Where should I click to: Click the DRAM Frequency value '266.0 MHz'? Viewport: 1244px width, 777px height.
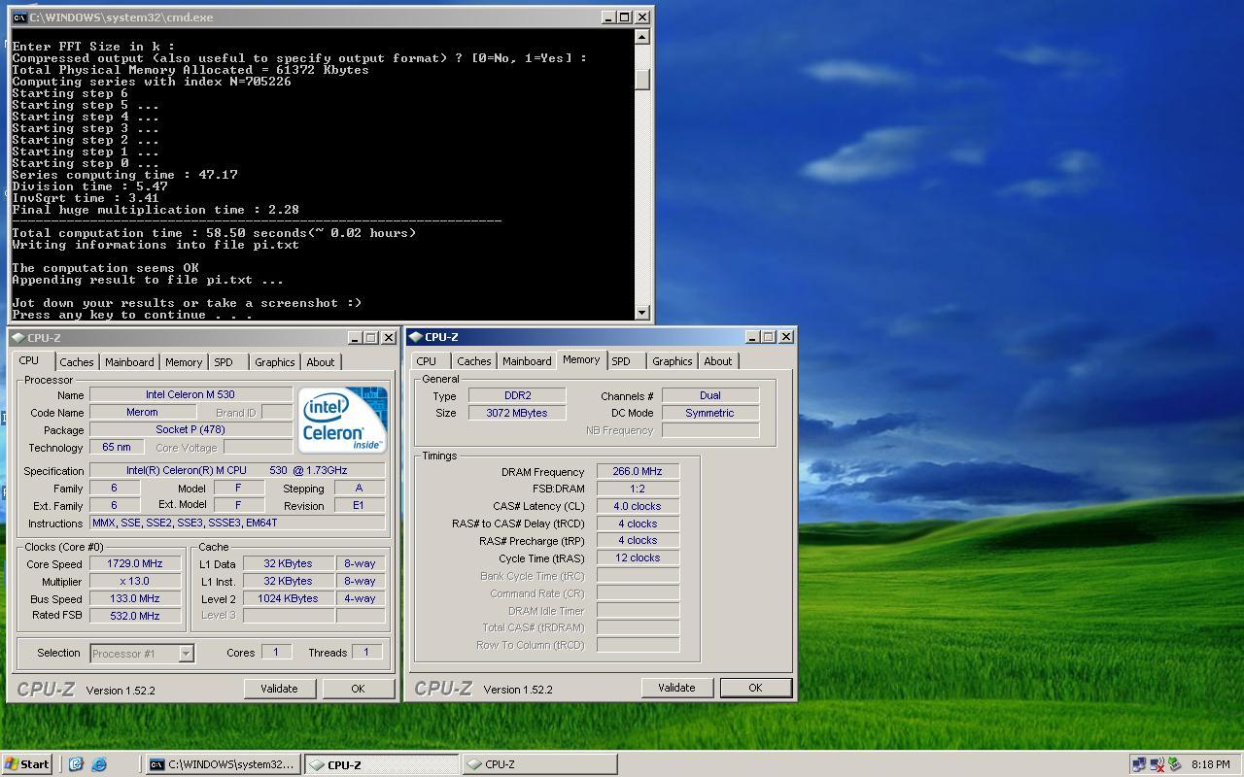pos(638,471)
